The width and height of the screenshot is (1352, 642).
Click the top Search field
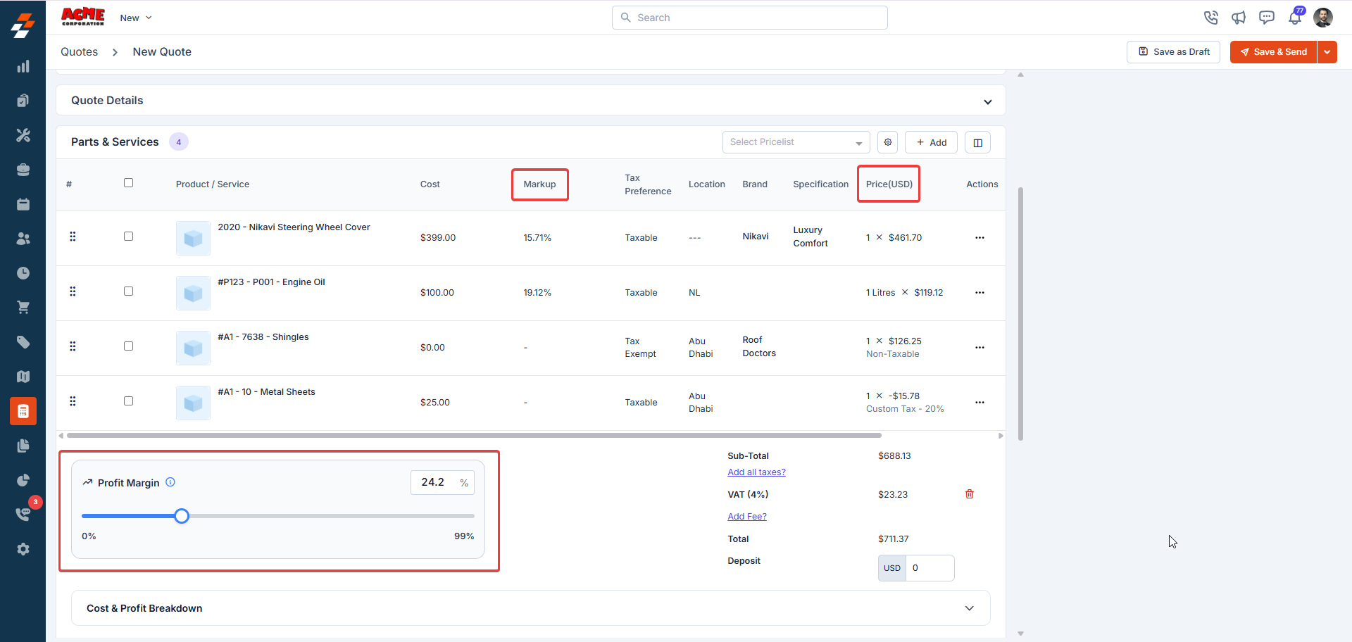tap(750, 18)
